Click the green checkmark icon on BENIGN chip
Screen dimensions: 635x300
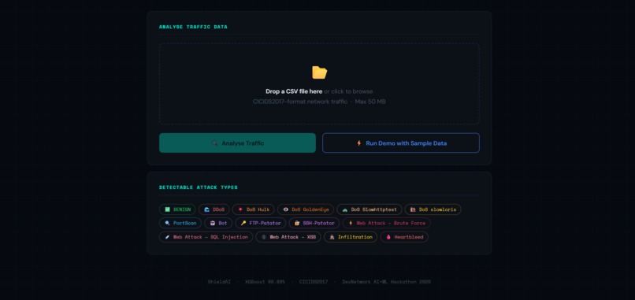click(167, 209)
